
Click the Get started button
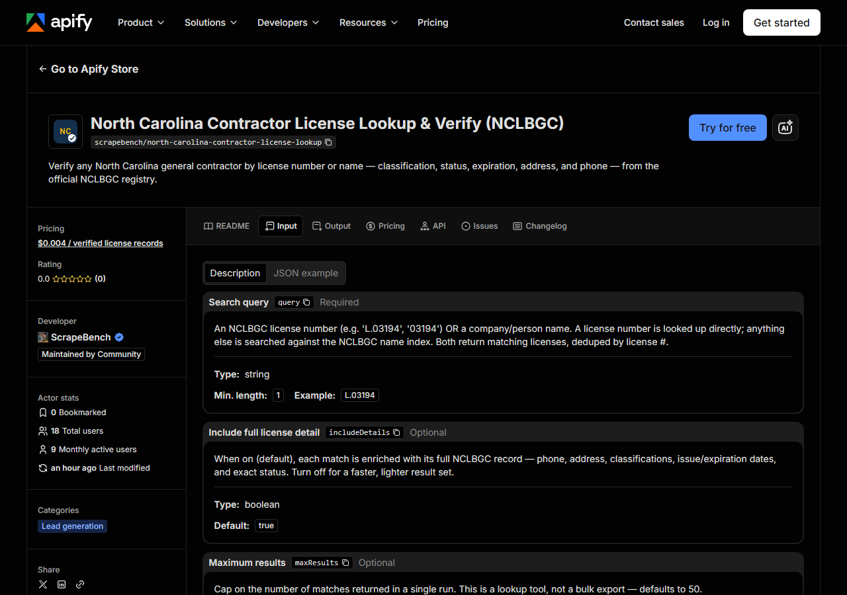pyautogui.click(x=781, y=22)
